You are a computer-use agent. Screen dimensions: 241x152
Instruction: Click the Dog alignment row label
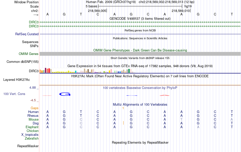click(x=36, y=123)
